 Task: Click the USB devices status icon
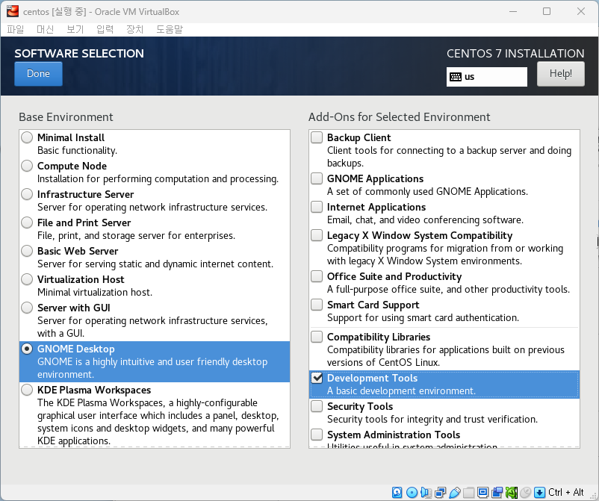tap(454, 492)
